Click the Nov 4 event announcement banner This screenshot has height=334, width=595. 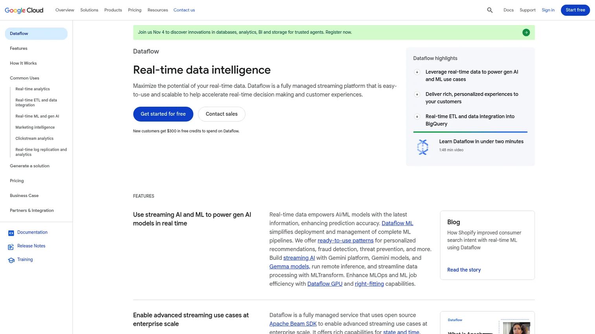click(334, 33)
